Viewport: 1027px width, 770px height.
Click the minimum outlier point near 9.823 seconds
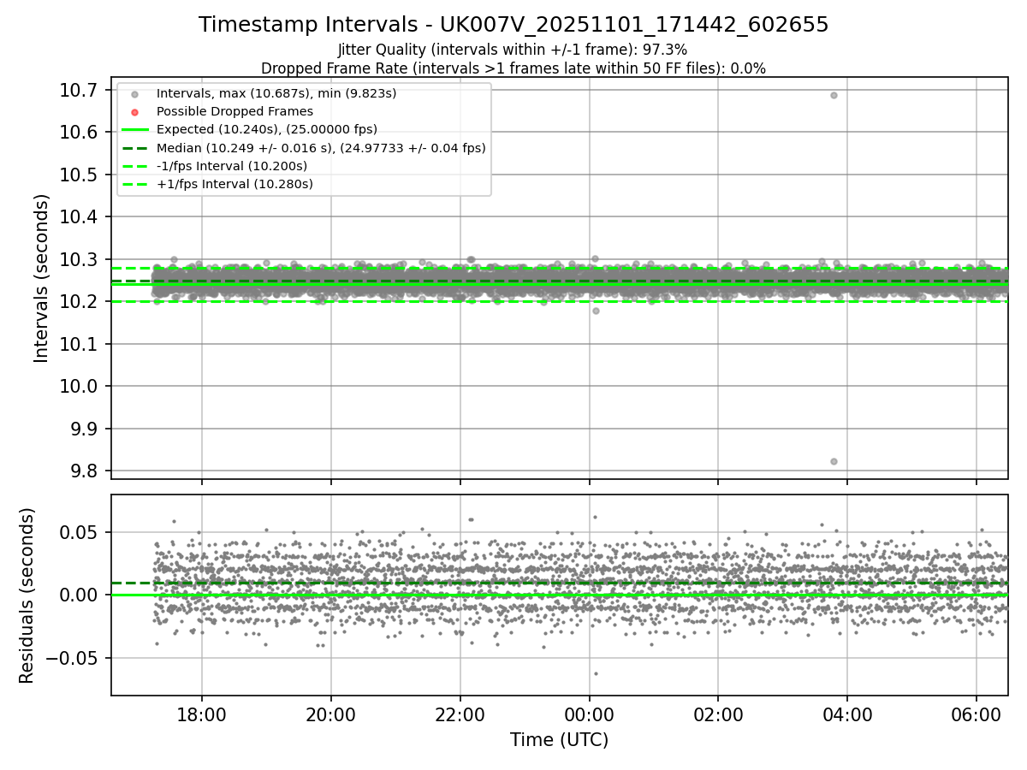pyautogui.click(x=834, y=461)
